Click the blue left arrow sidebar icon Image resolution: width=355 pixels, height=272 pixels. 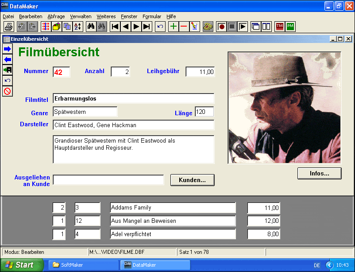pos(8,60)
